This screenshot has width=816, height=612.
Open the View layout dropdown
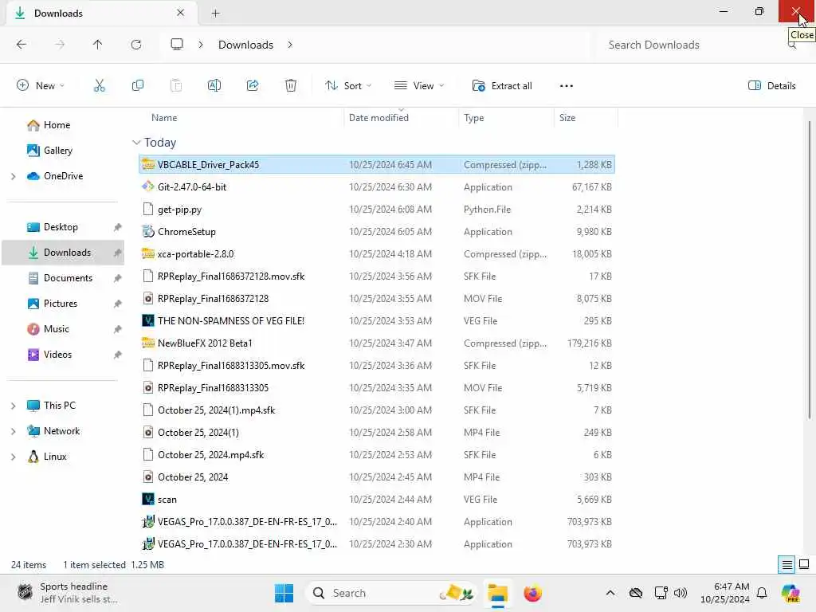(x=419, y=86)
